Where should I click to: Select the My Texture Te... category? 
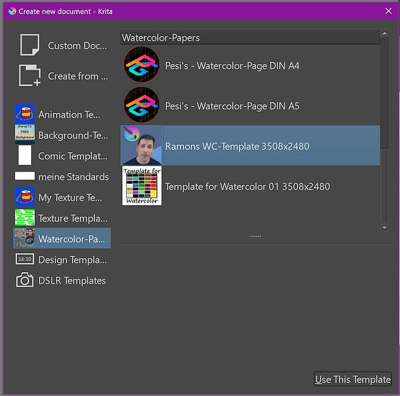pyautogui.click(x=70, y=197)
